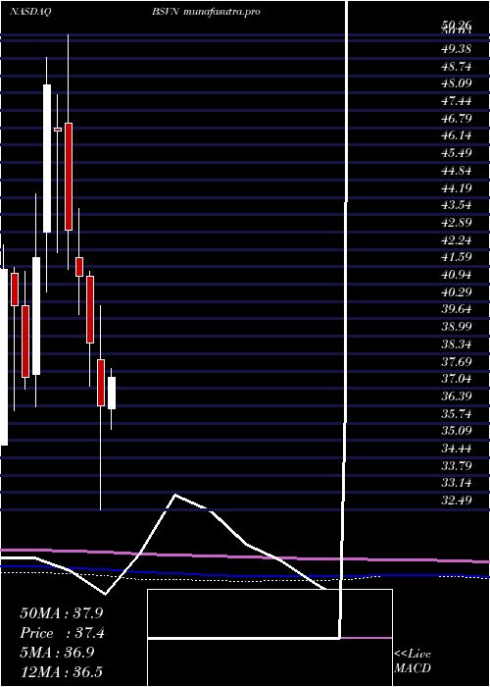Click the 32.49 price axis label

(456, 501)
